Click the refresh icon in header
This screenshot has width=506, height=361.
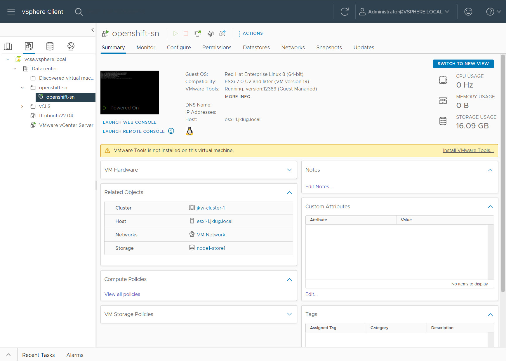(345, 12)
